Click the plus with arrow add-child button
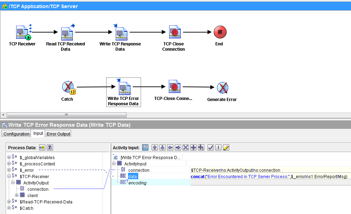 coord(201,147)
